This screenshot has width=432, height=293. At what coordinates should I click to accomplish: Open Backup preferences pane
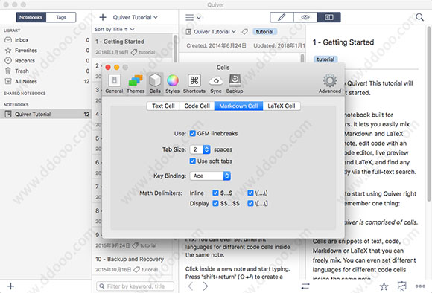tap(235, 84)
